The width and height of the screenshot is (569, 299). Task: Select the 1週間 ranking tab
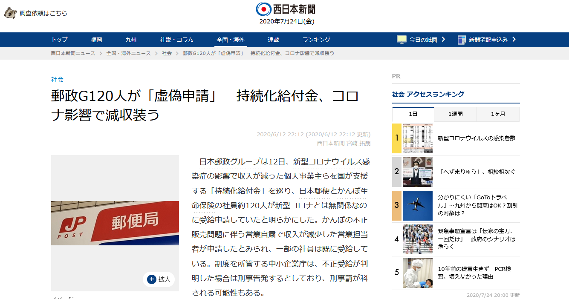click(x=455, y=114)
